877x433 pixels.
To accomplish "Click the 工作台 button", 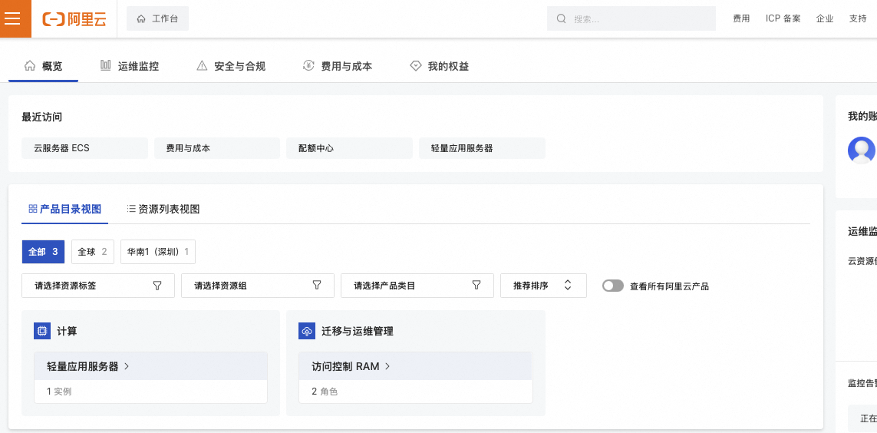I will 158,18.
